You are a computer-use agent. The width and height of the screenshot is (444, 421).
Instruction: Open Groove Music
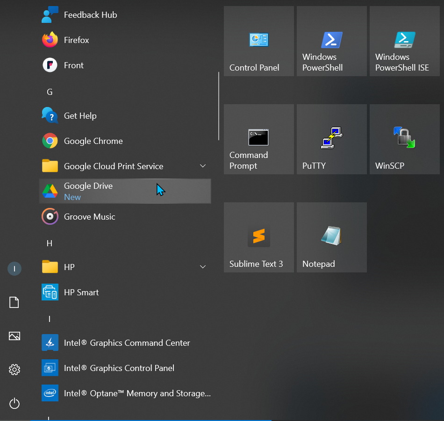click(125, 217)
